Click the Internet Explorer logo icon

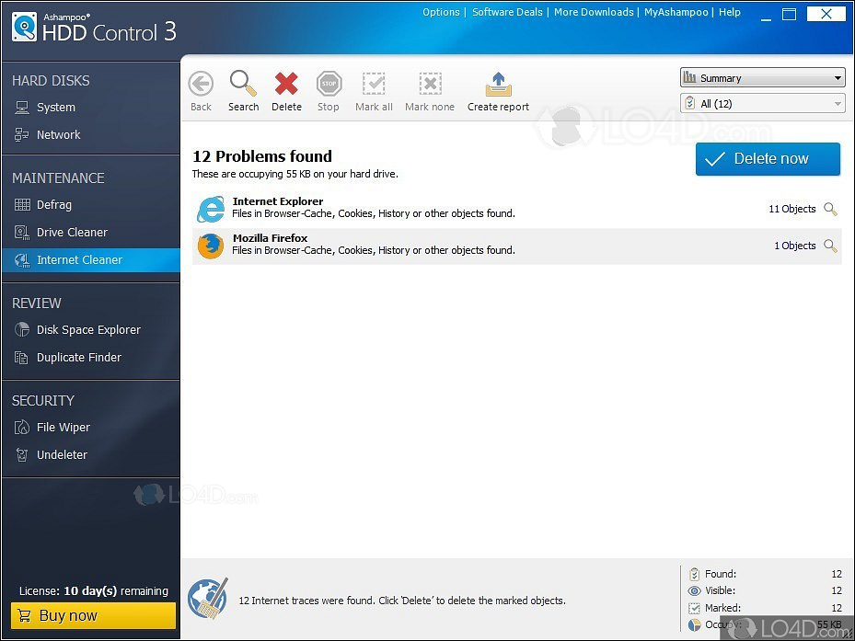pos(211,210)
